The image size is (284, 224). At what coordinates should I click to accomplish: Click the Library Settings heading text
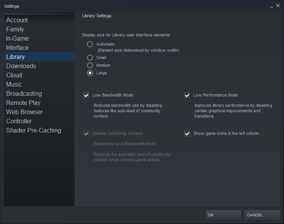(97, 16)
